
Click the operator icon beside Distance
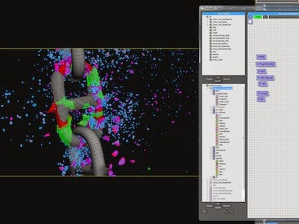click(217, 163)
